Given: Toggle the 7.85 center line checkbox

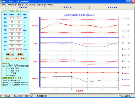Looking at the screenshot, I should pyautogui.click(x=123, y=25).
